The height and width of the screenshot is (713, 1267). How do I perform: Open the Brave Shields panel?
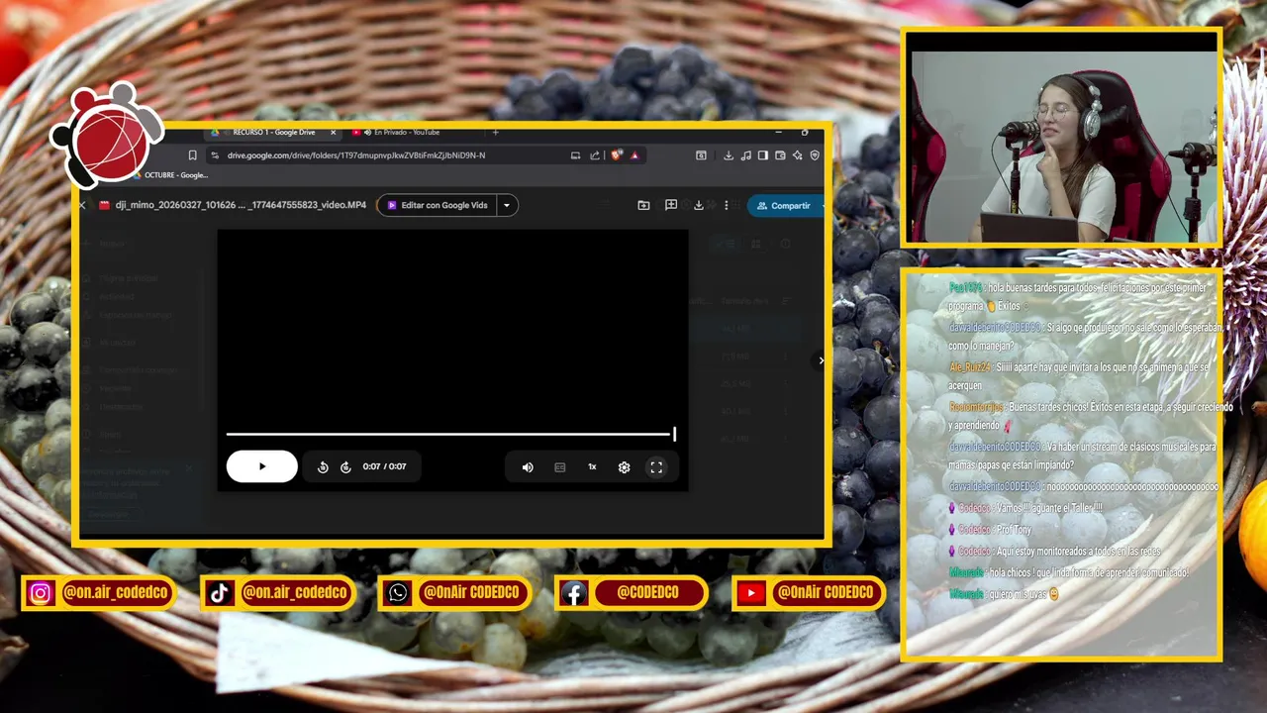(x=617, y=155)
